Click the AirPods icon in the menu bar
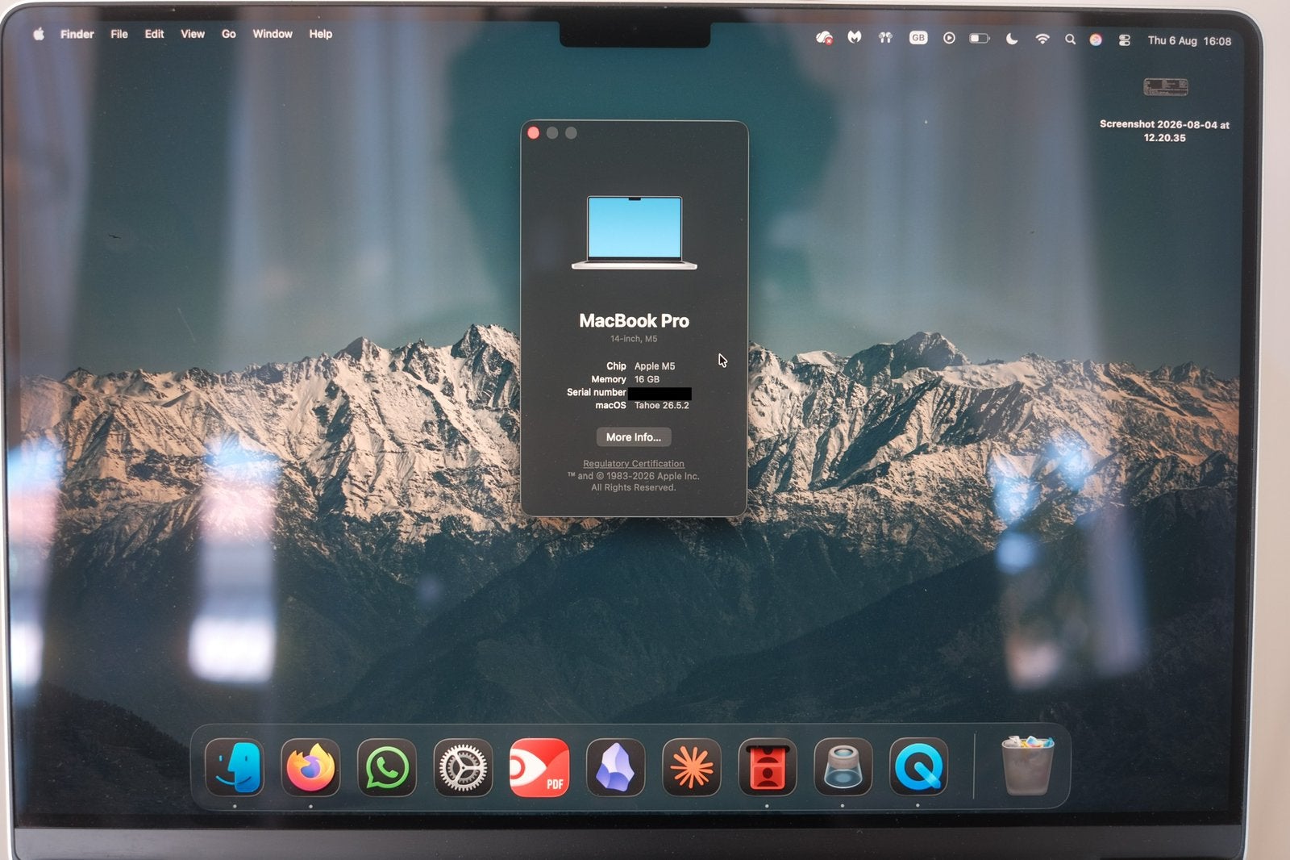Image resolution: width=1290 pixels, height=860 pixels. click(885, 38)
